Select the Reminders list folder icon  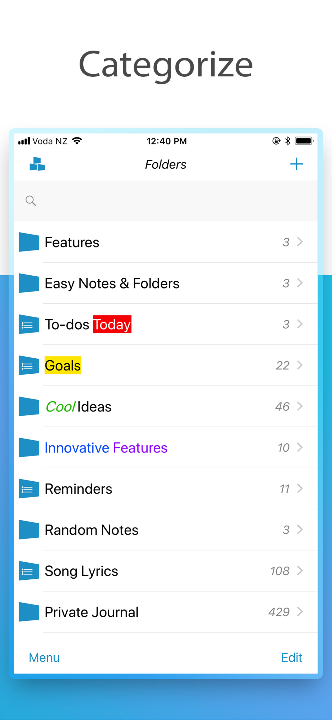[29, 488]
